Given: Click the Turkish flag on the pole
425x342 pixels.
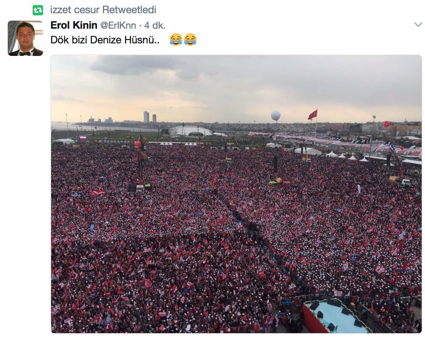Looking at the screenshot, I should [x=313, y=114].
